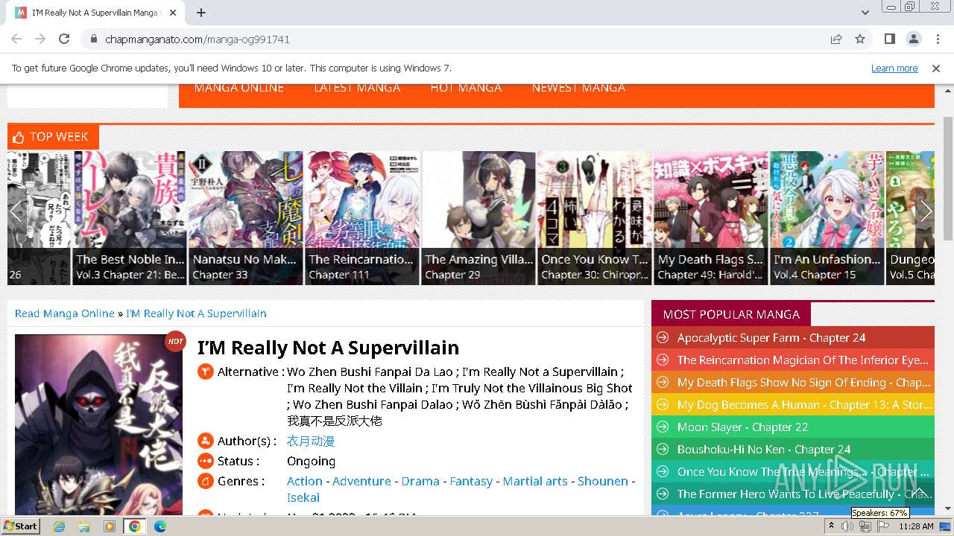The width and height of the screenshot is (954, 536).
Task: Open Boushoku-Hi No Ken - Chapter 24
Action: point(764,449)
